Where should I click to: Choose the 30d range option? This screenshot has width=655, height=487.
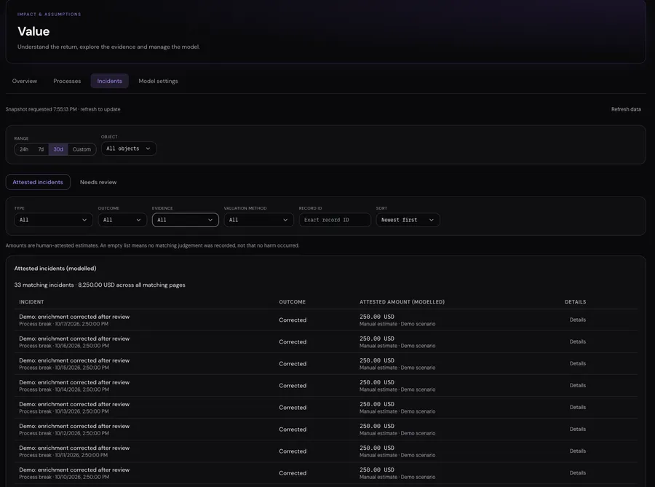tap(58, 149)
